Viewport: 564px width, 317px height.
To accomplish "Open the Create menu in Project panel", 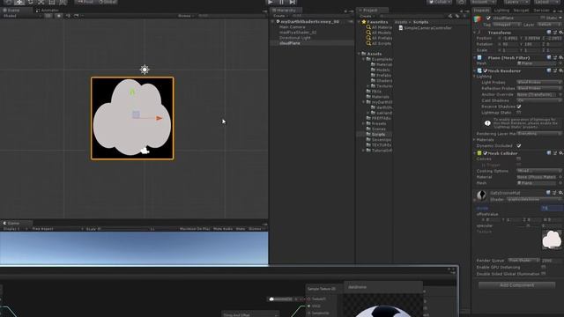I will (367, 16).
